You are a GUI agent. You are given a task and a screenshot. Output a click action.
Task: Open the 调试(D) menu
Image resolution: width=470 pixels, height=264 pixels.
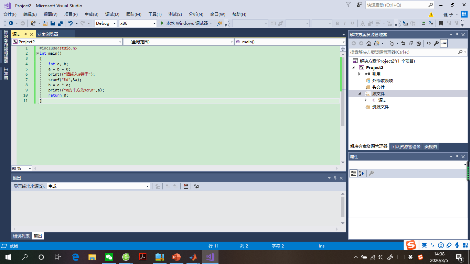tap(112, 14)
